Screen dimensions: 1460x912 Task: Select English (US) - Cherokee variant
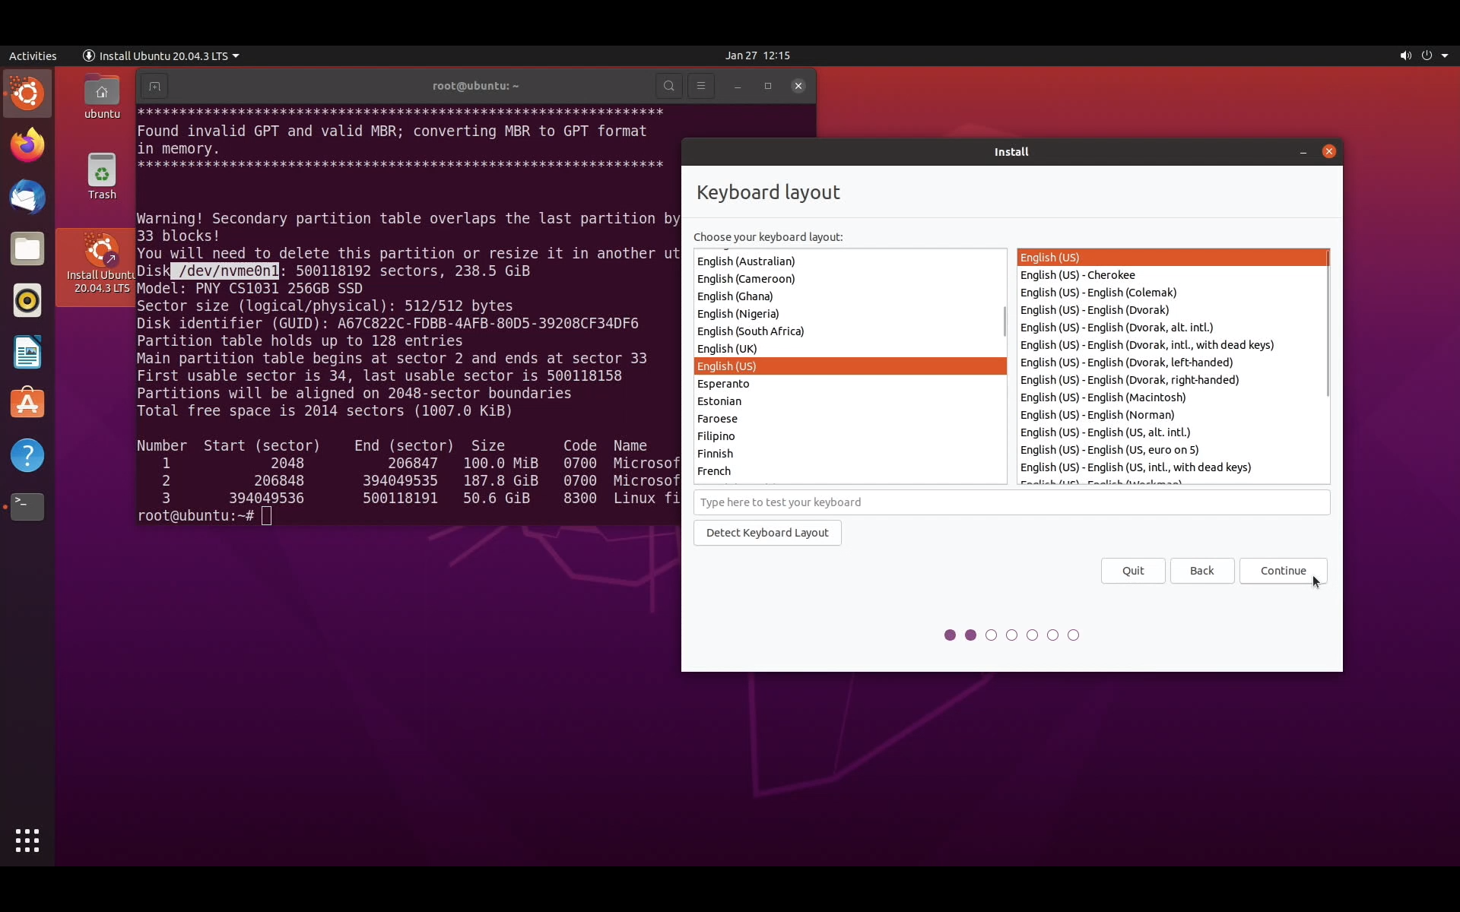pos(1172,275)
